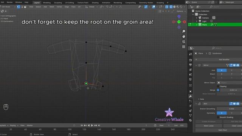Toggle X-ray view header icon
242x136 pixels.
click(x=167, y=7)
